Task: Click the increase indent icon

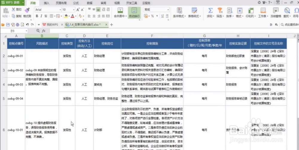Action: point(108,10)
